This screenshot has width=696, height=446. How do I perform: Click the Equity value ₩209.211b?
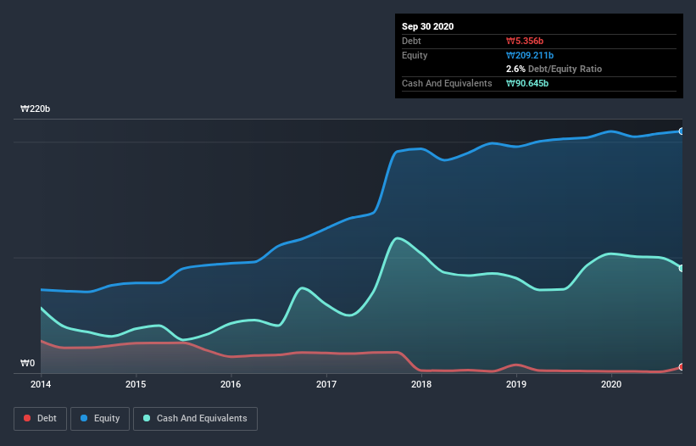click(530, 55)
